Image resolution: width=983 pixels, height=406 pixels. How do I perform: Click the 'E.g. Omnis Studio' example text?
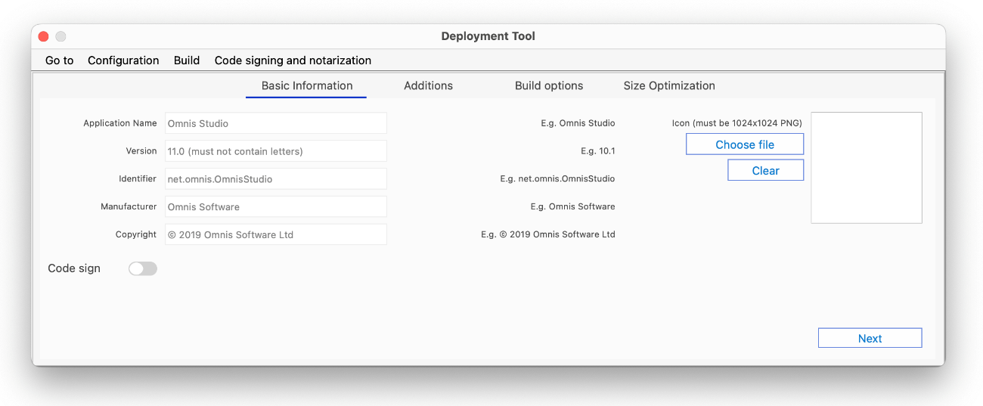pyautogui.click(x=578, y=123)
